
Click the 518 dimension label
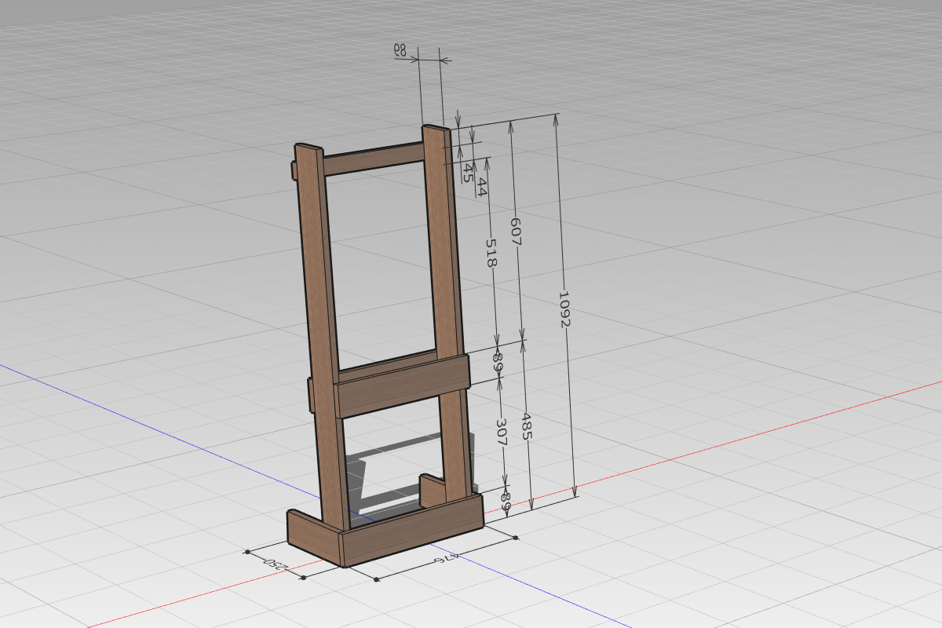[491, 254]
